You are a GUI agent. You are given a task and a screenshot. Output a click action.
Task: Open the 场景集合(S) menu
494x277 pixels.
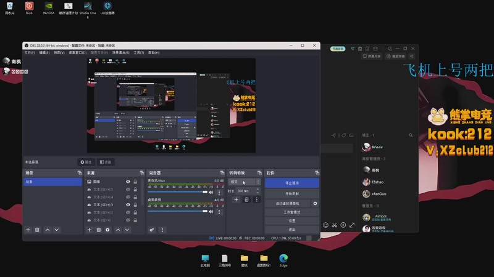(x=120, y=53)
